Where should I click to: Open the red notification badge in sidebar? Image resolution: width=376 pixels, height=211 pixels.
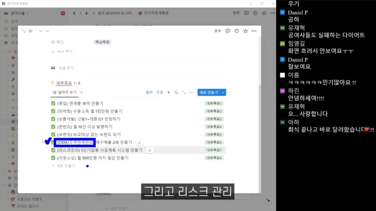tap(63, 13)
